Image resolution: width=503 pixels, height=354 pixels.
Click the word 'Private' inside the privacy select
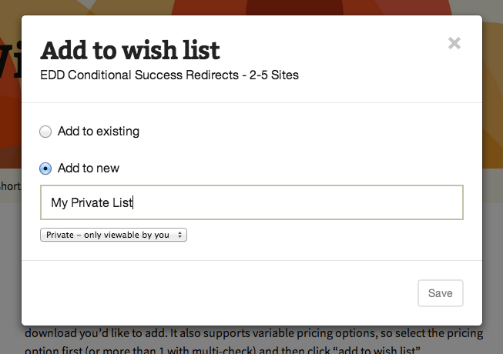point(60,235)
